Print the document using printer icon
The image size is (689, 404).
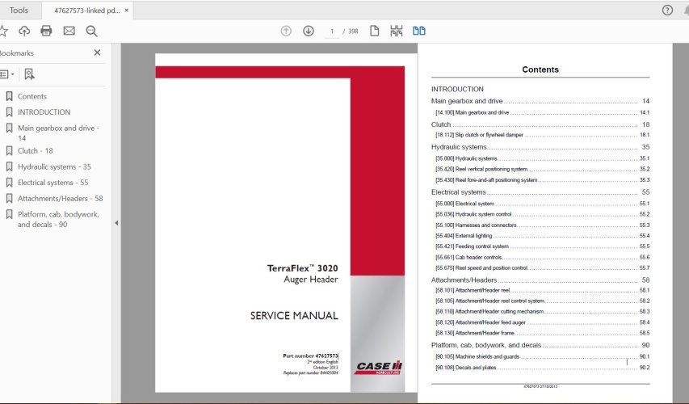coord(46,31)
